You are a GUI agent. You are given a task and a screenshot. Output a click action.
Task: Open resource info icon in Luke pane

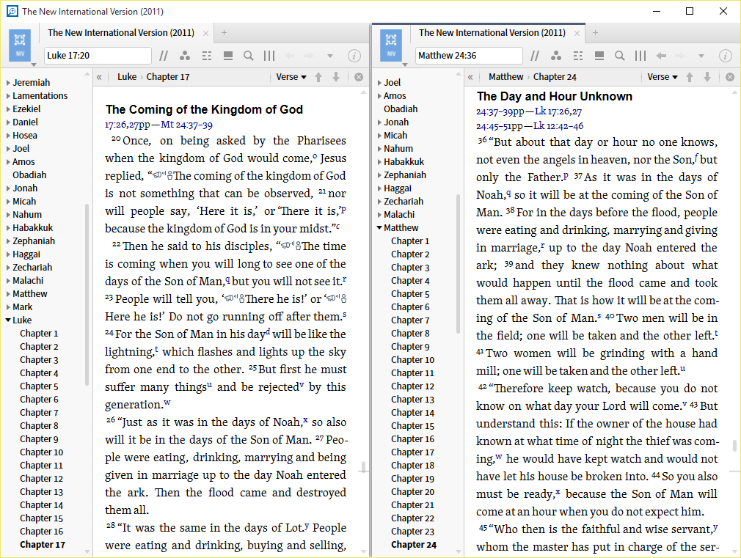coord(354,56)
